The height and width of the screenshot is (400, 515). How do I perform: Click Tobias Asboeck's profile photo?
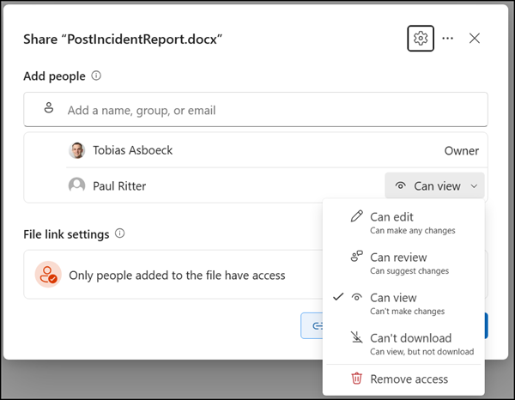point(77,150)
